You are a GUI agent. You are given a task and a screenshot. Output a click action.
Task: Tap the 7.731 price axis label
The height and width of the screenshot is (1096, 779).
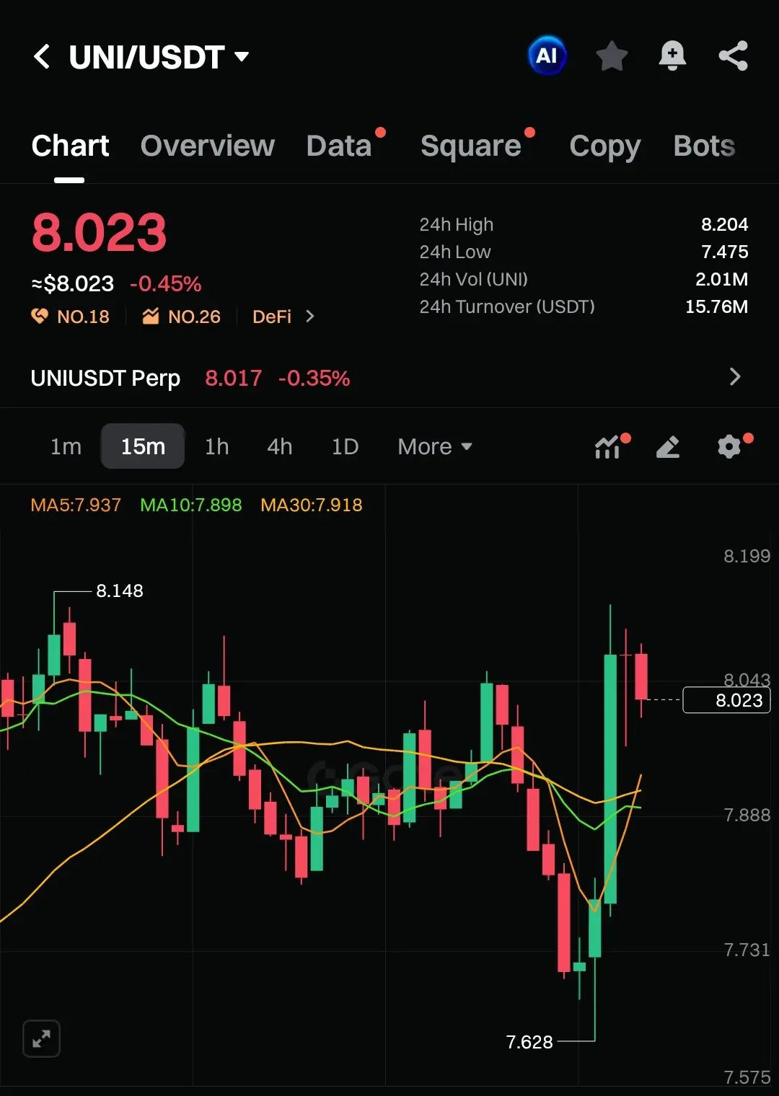click(x=747, y=950)
